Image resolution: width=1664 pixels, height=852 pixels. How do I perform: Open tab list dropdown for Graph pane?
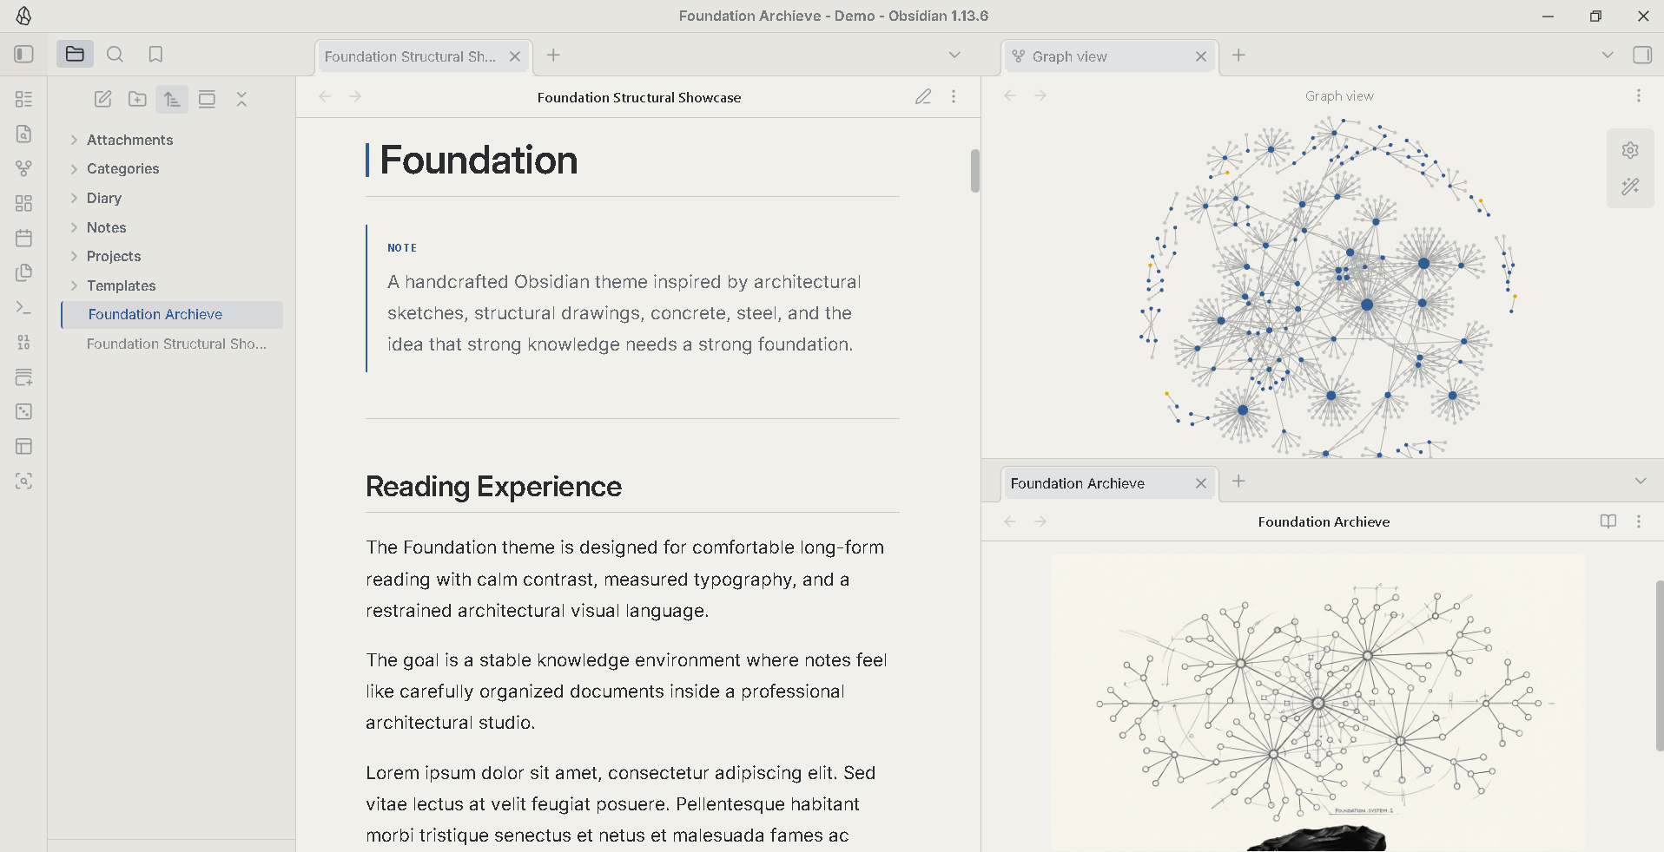[x=1608, y=55]
